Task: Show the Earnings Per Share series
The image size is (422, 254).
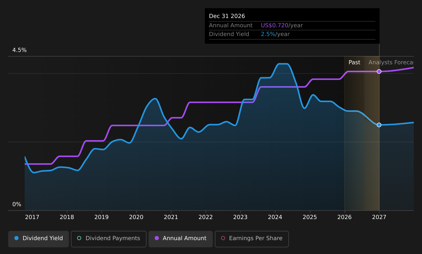Action: coord(252,239)
